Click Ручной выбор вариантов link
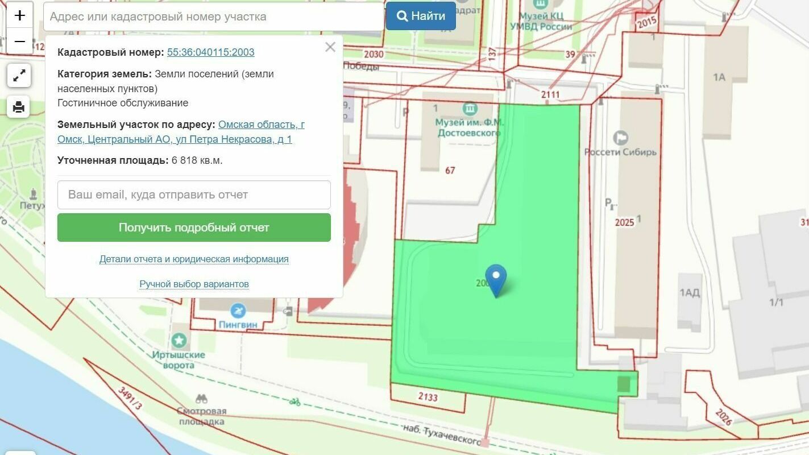 (x=194, y=284)
